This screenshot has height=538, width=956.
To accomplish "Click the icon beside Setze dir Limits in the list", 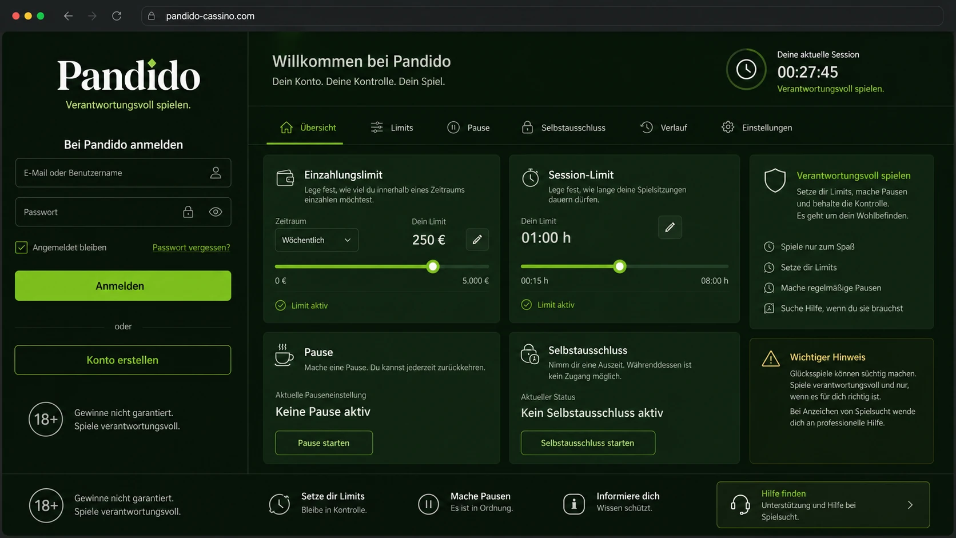I will tap(769, 268).
